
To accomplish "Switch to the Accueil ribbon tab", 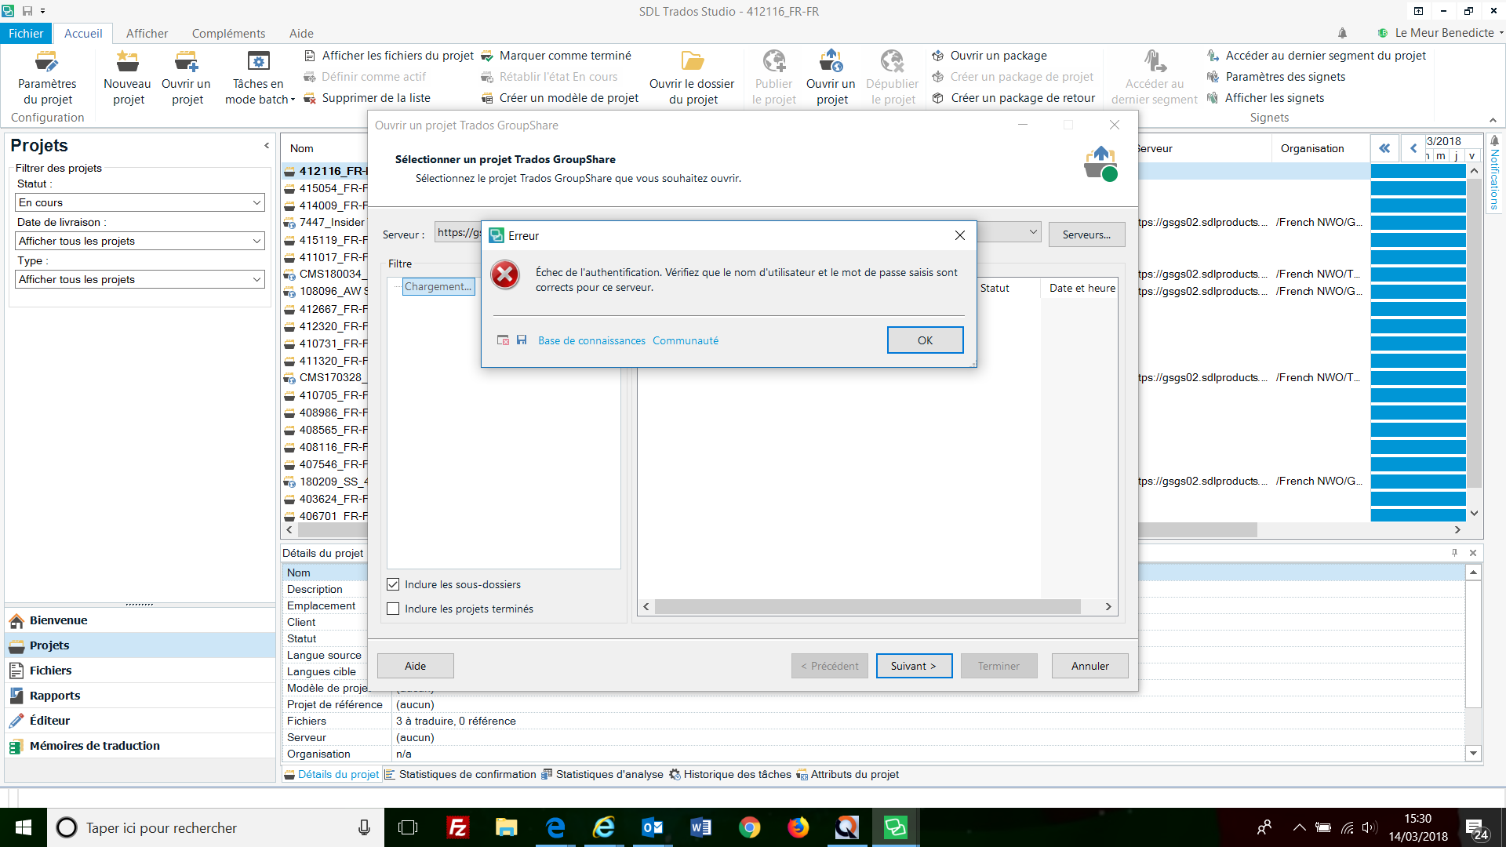I will [83, 33].
